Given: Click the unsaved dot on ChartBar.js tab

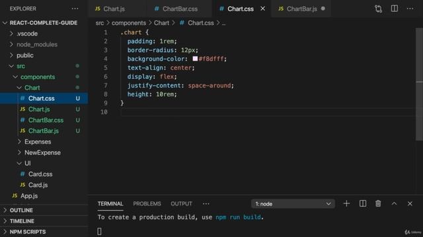Looking at the screenshot, I should point(323,9).
